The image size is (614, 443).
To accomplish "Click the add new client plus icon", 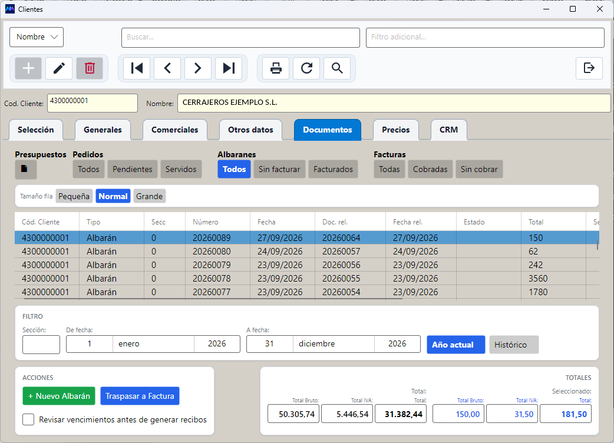I will click(28, 68).
